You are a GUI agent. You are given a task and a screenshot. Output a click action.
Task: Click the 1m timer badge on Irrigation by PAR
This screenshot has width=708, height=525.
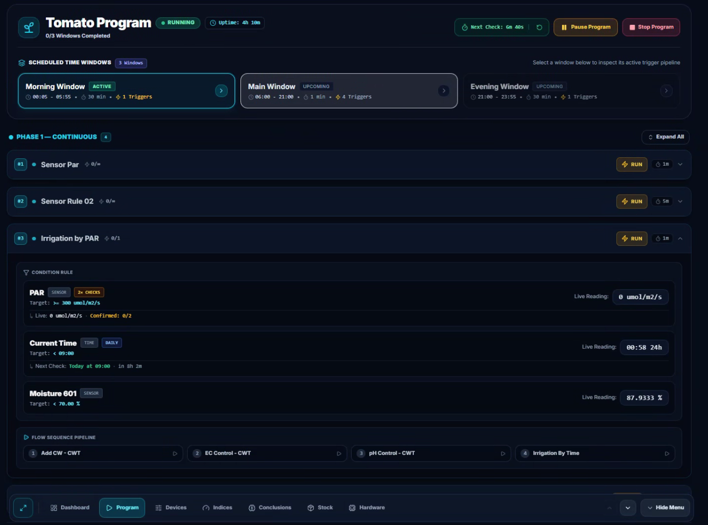(662, 238)
